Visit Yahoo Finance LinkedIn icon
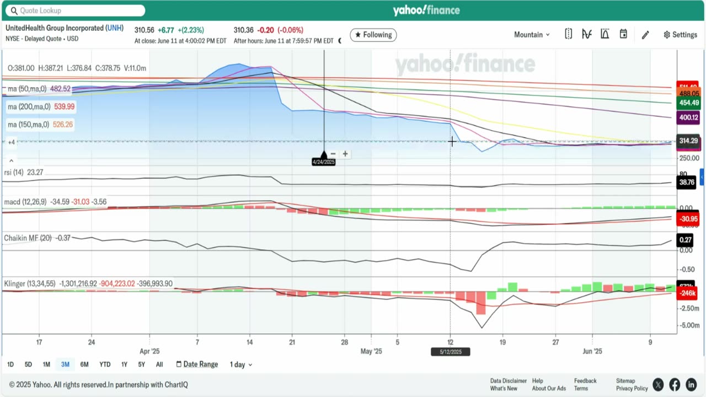The image size is (706, 397). click(x=691, y=384)
